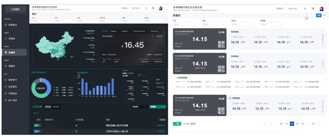
Task: Click the green 下载 button
Action: (177, 124)
